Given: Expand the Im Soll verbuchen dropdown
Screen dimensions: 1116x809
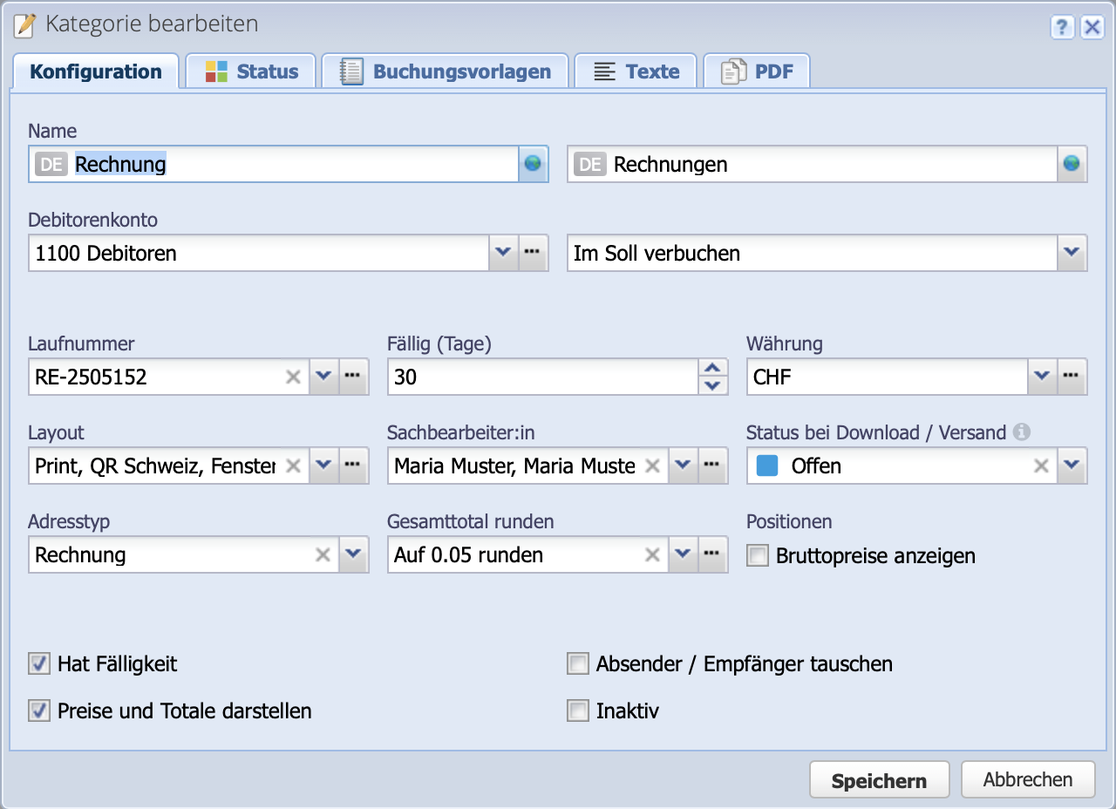Looking at the screenshot, I should (1072, 253).
